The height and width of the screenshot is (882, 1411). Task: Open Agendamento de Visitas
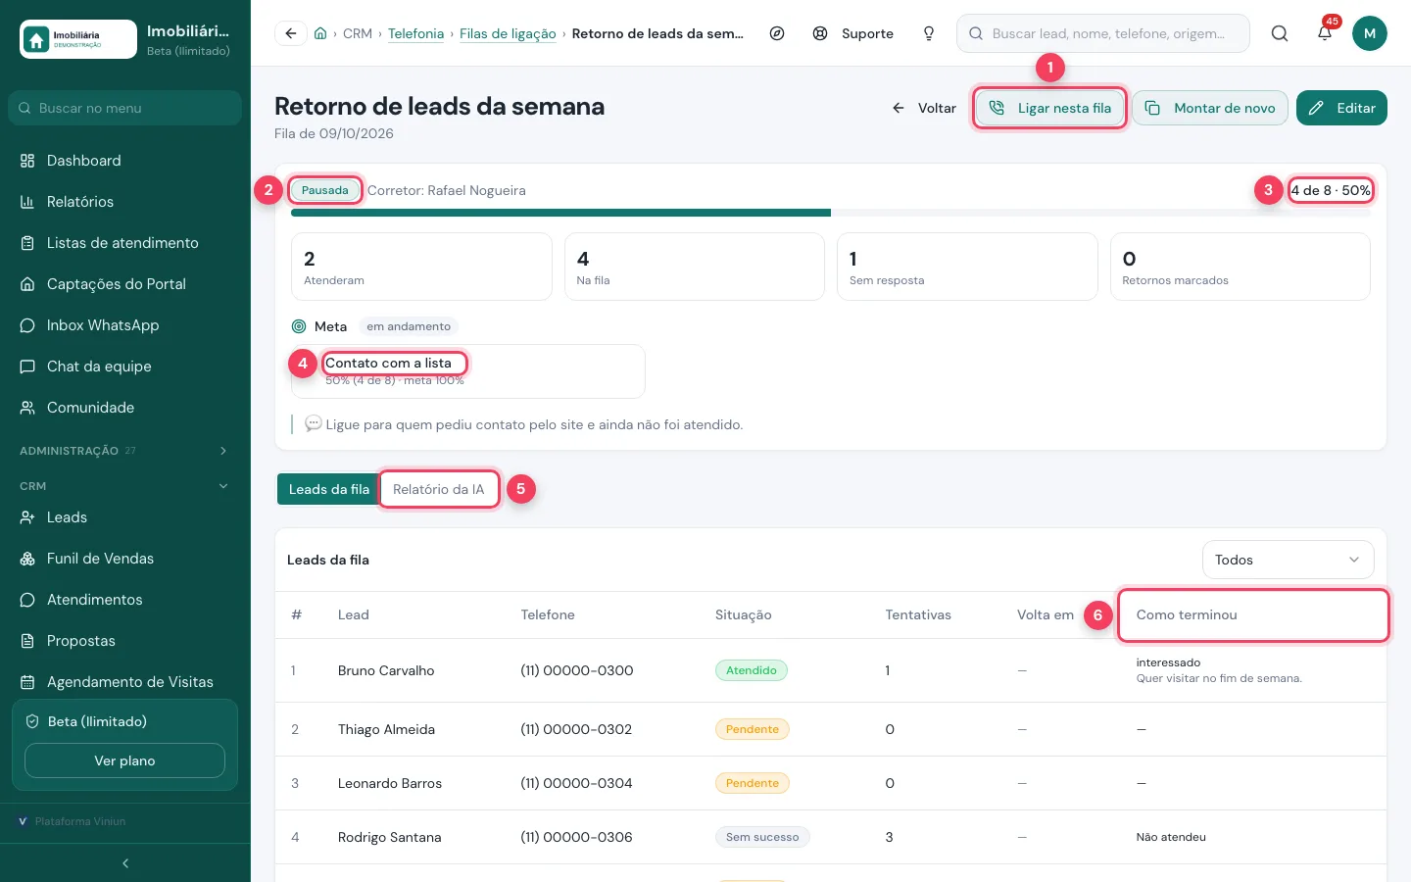coord(125,682)
